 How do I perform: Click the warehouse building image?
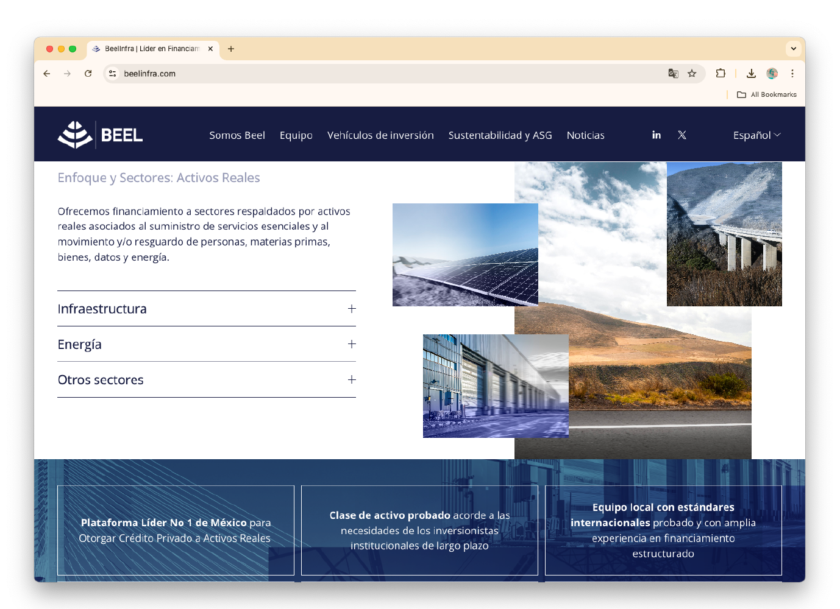click(496, 386)
